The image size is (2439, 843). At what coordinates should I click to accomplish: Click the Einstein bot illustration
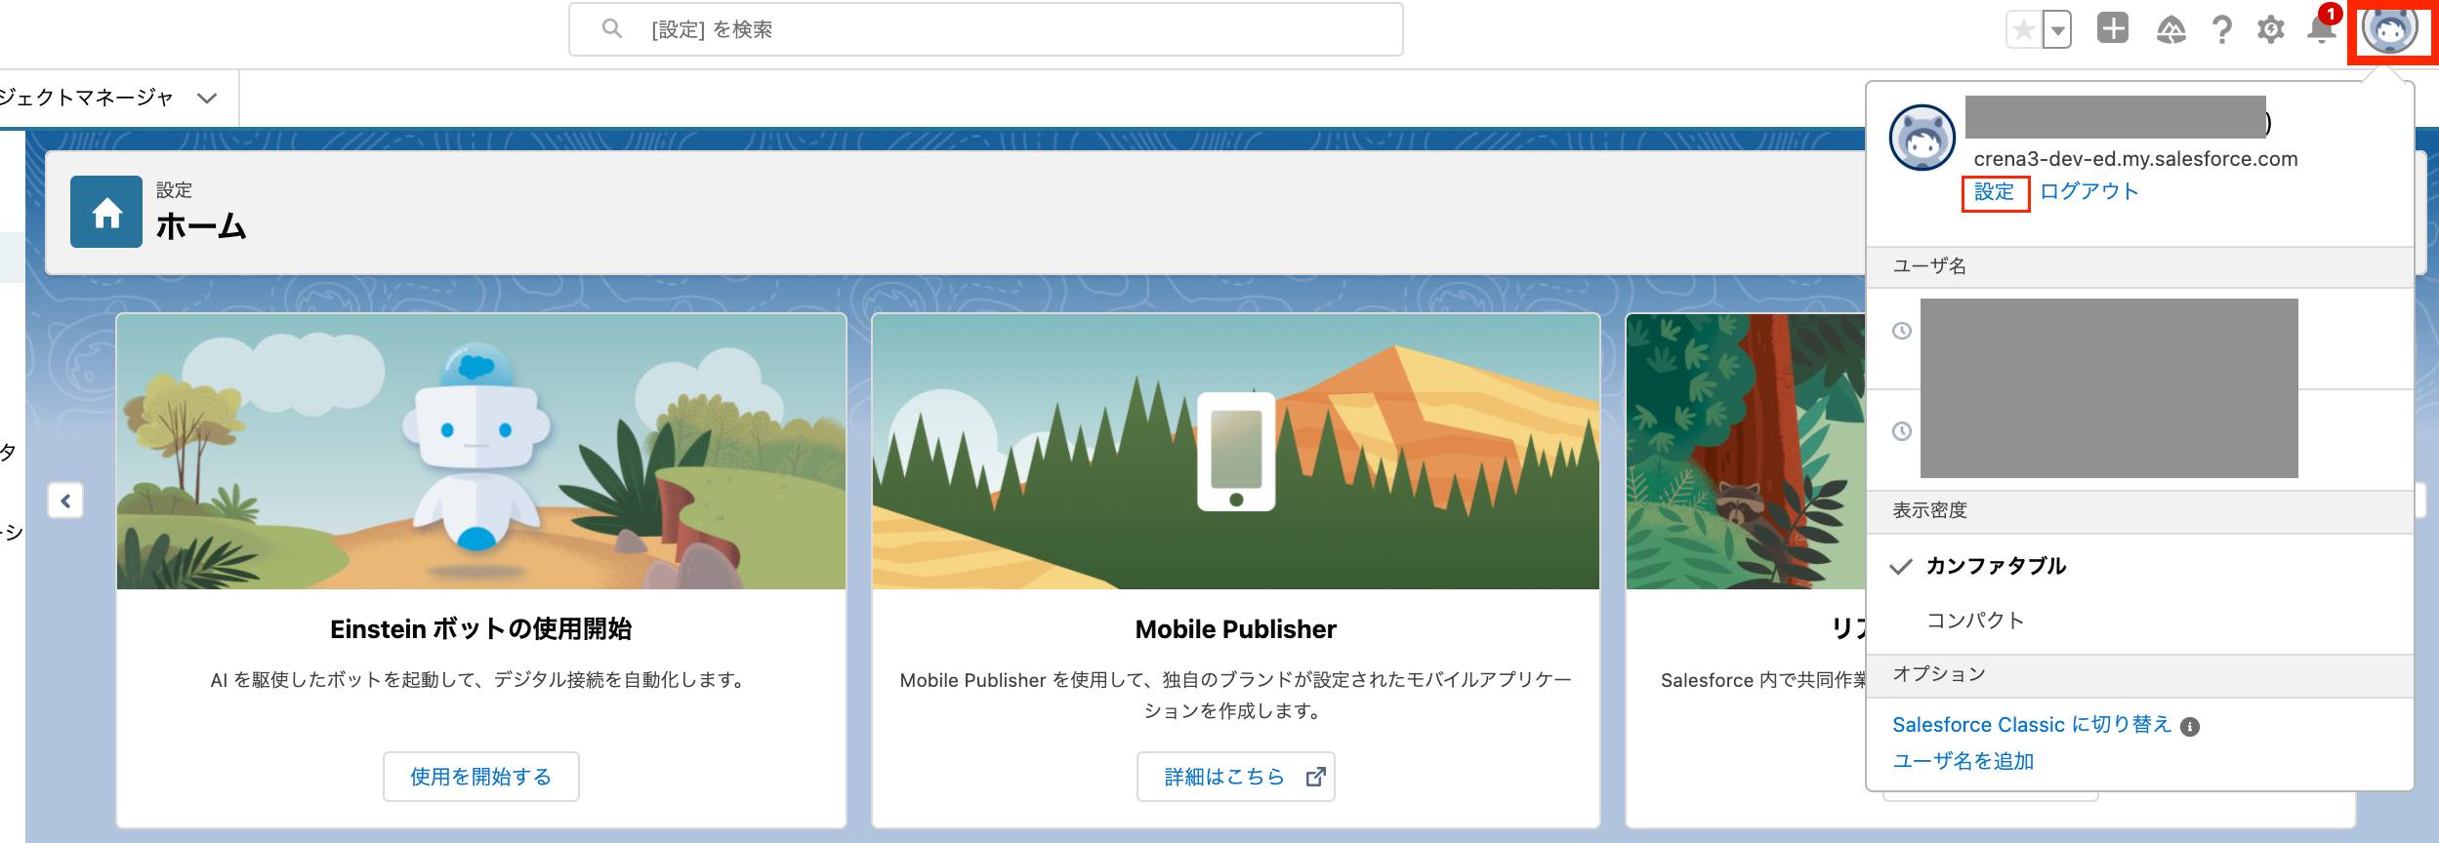[x=481, y=452]
